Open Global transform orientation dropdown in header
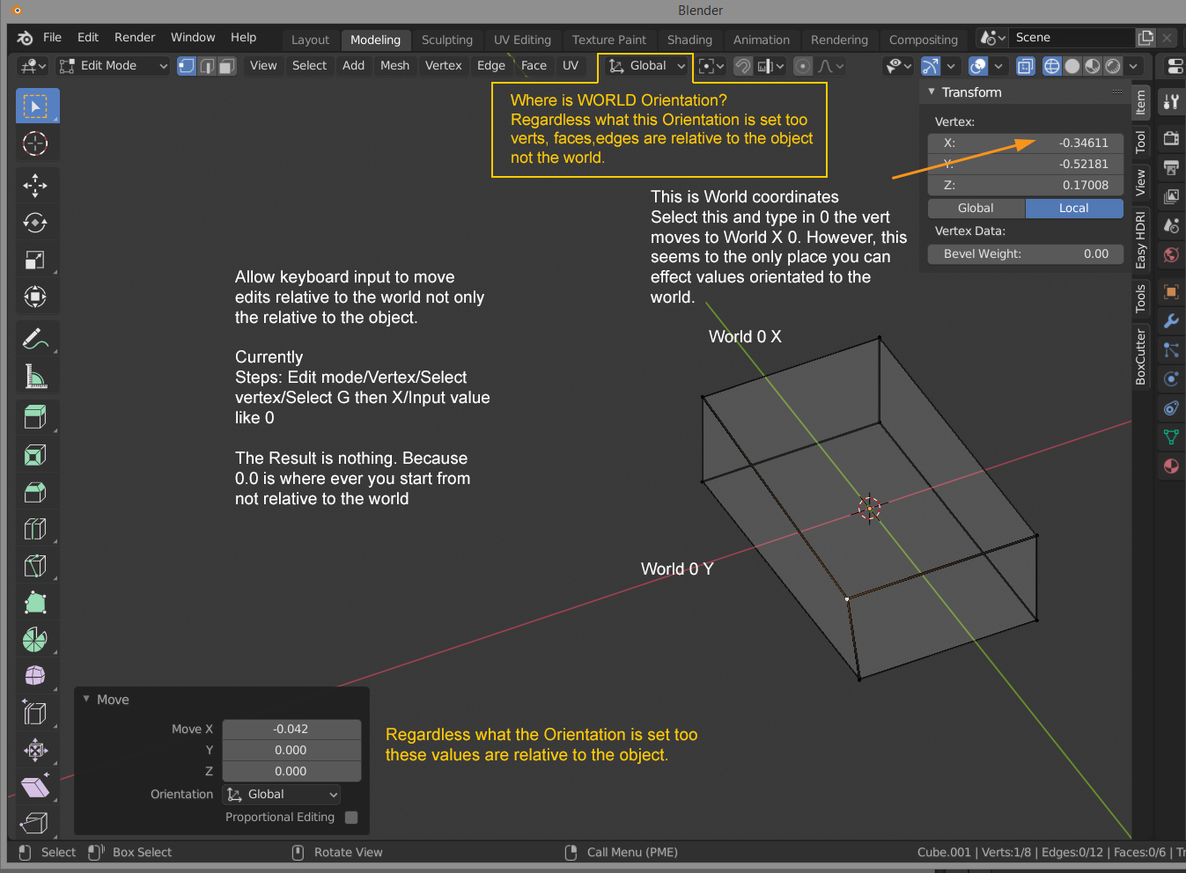The height and width of the screenshot is (873, 1186). 646,66
